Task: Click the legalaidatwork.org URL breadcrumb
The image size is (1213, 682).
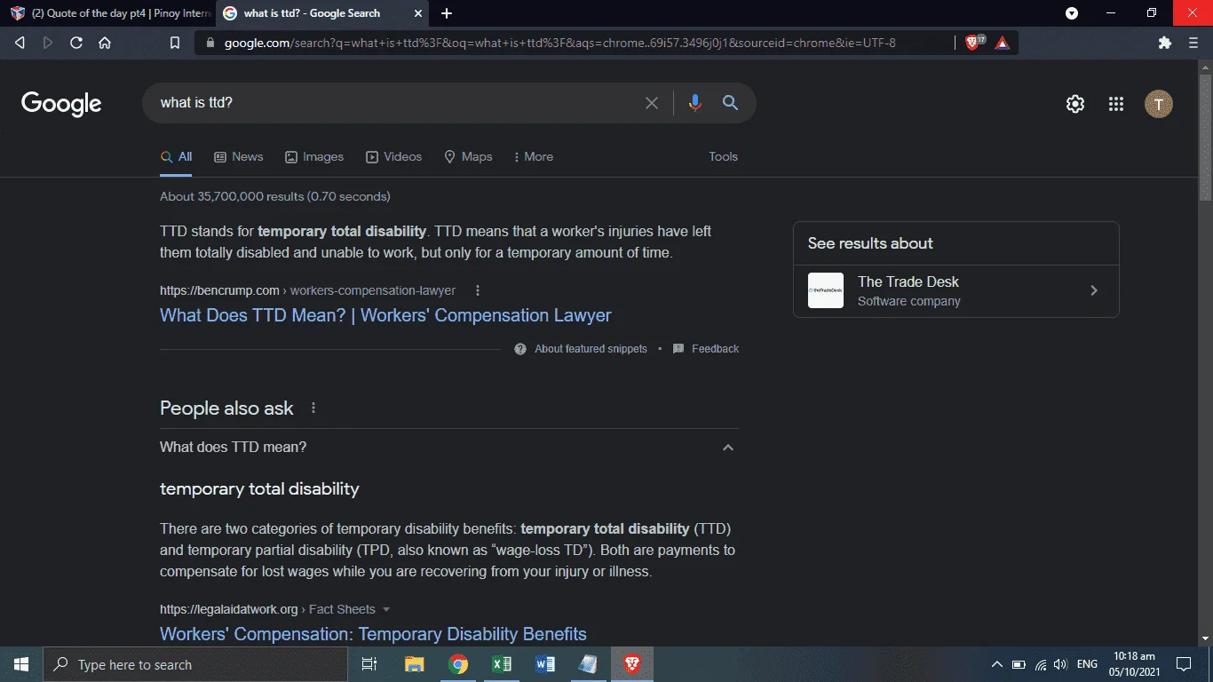Action: (x=267, y=609)
